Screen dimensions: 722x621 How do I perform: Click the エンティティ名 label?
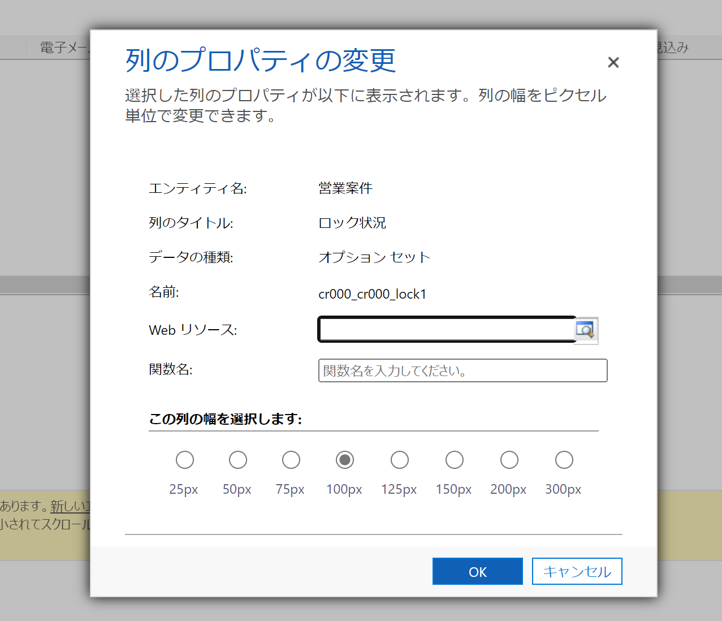pos(198,188)
